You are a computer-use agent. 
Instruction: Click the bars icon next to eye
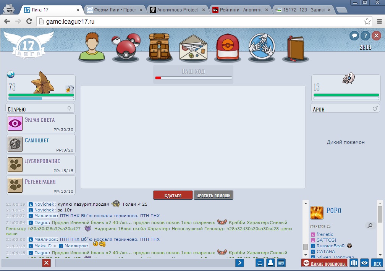(x=354, y=263)
